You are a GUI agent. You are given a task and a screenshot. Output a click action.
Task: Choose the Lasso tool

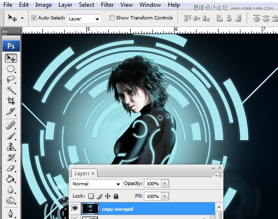pos(11,79)
